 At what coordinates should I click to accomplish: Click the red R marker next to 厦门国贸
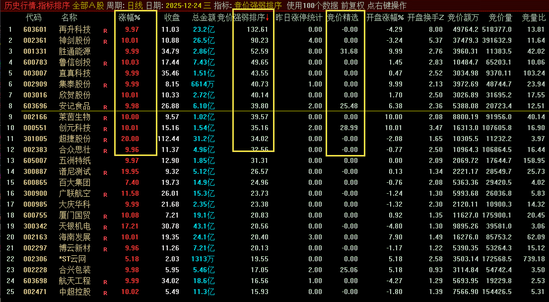pyautogui.click(x=105, y=217)
